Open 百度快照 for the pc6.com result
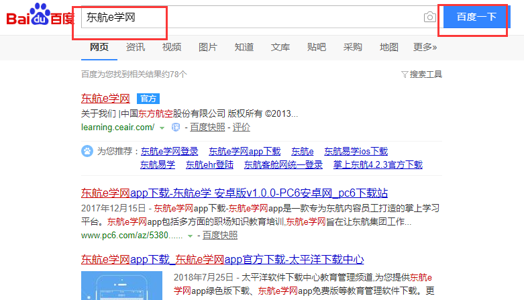This screenshot has height=300, width=524. [220, 236]
